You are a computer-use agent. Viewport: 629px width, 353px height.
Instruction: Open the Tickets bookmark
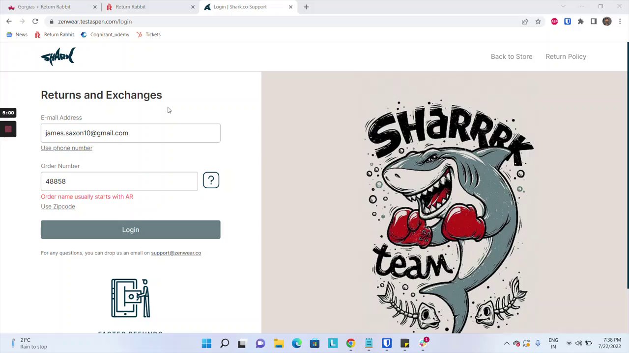(x=148, y=34)
